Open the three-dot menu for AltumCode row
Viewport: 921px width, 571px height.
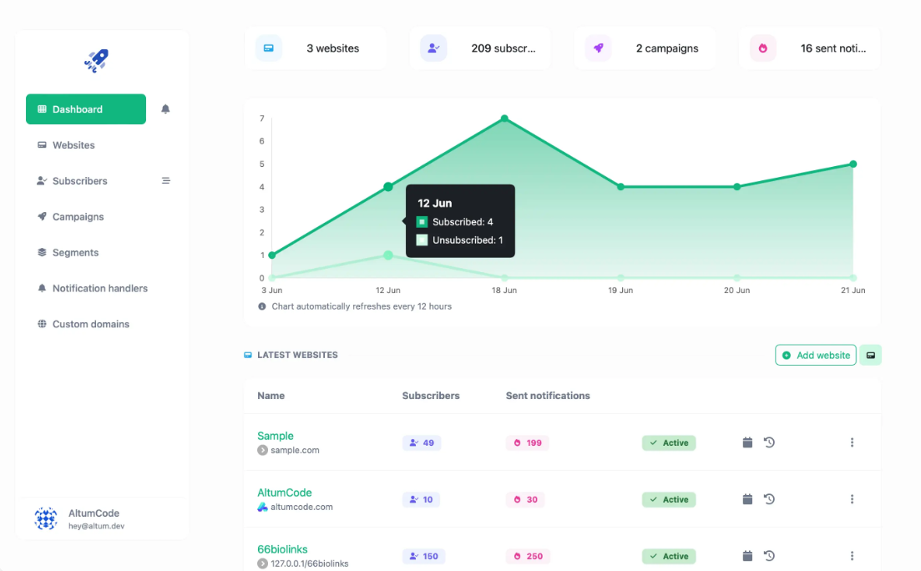(x=852, y=499)
